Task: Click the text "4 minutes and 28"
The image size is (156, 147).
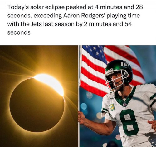Action: click(119, 7)
